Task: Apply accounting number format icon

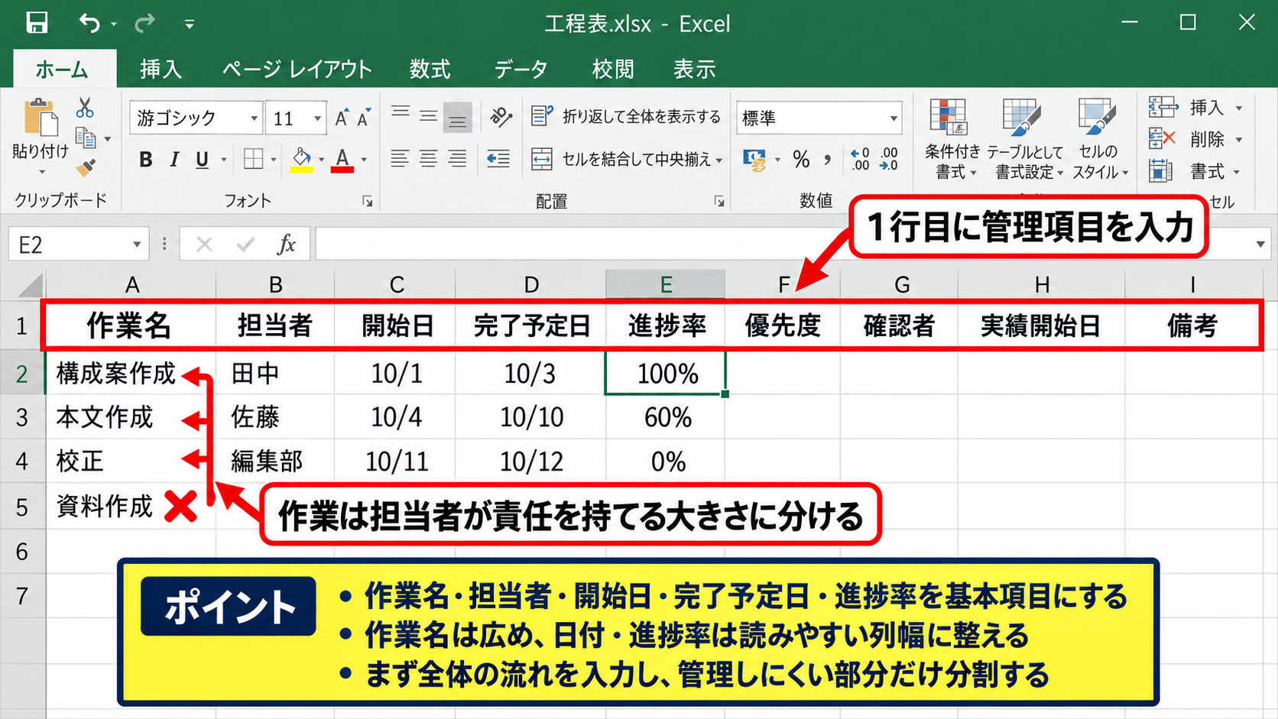Action: pos(755,160)
